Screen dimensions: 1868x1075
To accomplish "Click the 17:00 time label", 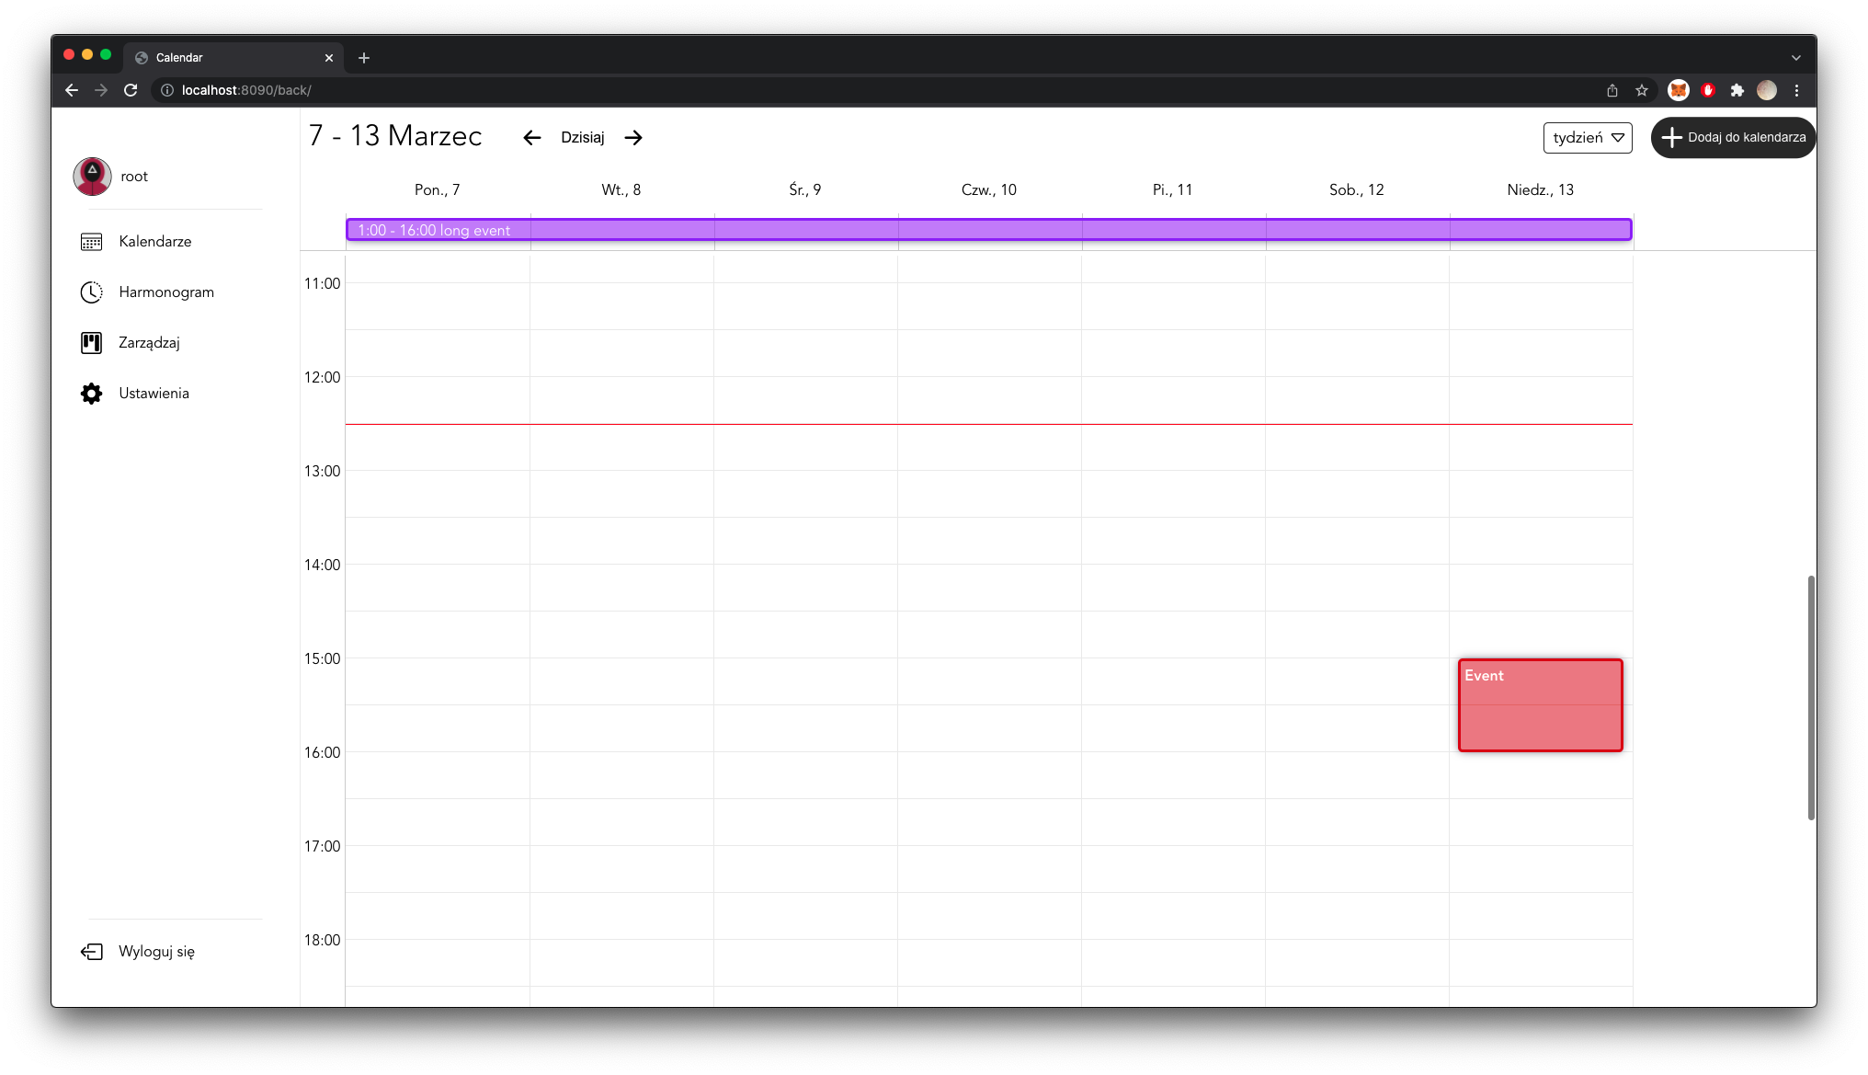I will (323, 847).
